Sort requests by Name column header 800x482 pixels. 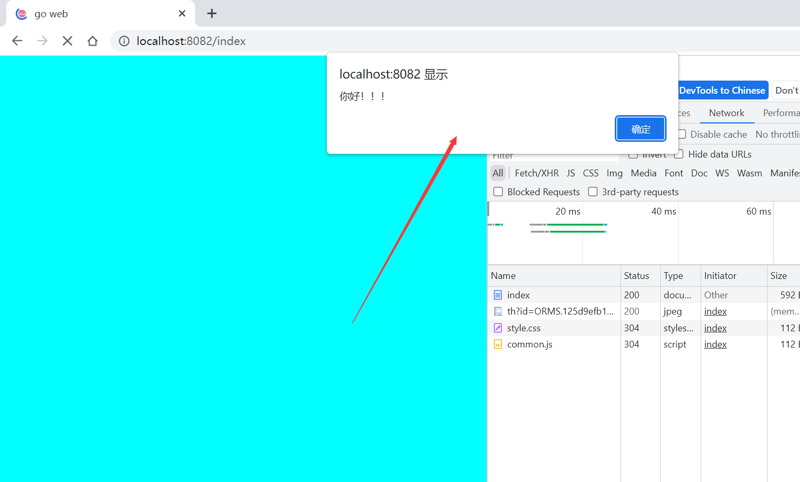click(x=554, y=276)
